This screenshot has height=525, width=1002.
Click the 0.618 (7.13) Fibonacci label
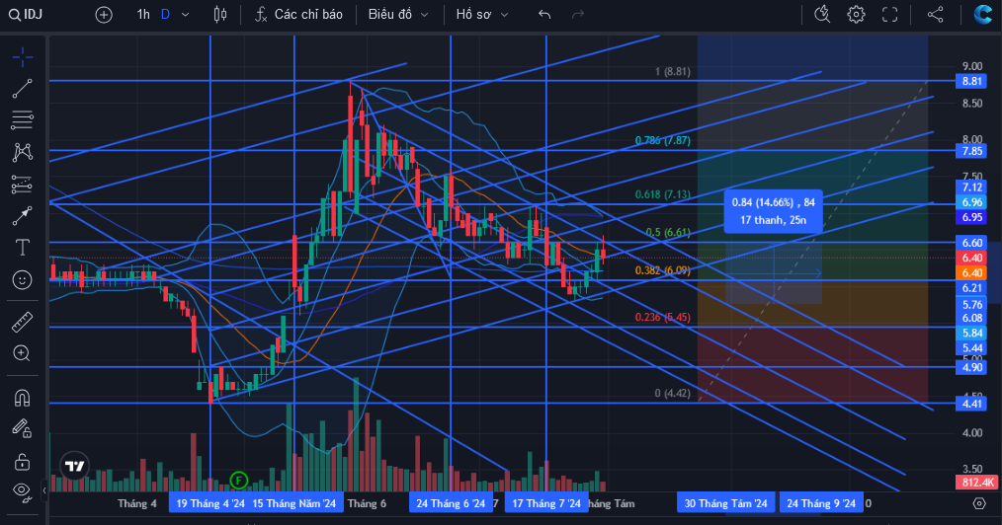[663, 194]
